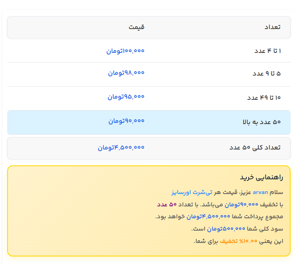Select the ۱۰ تا ۴۹ عدد row label
The width and height of the screenshot is (295, 264).
pyautogui.click(x=264, y=98)
